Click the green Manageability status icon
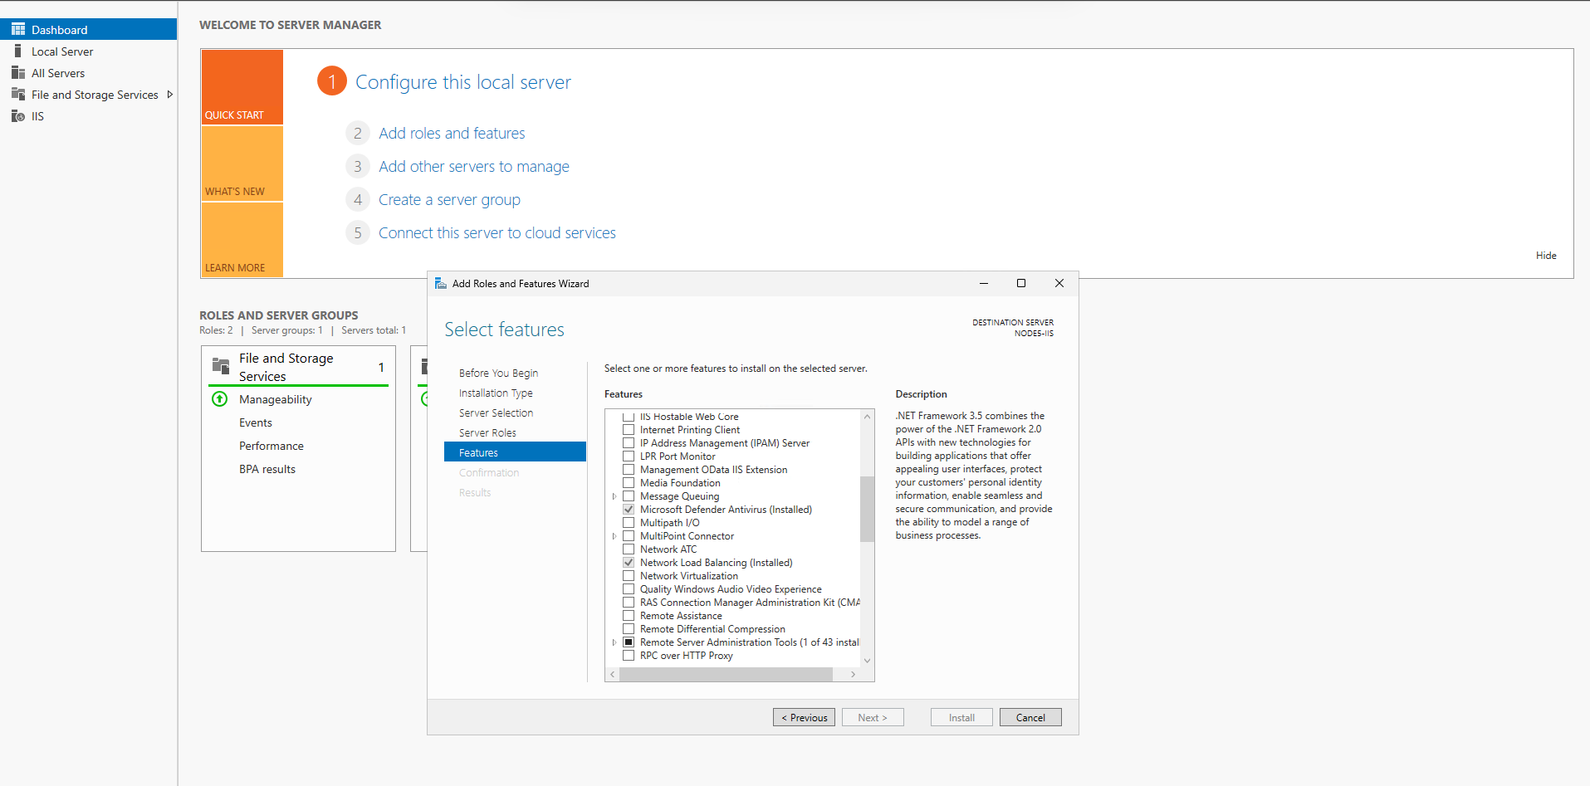 (x=220, y=399)
